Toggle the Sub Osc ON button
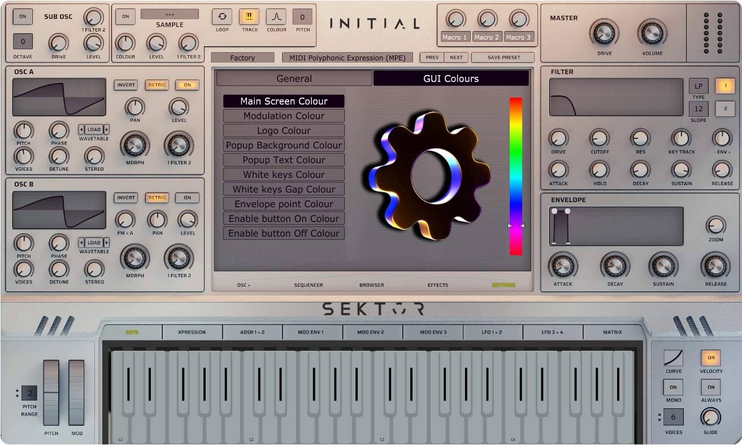 pos(23,16)
